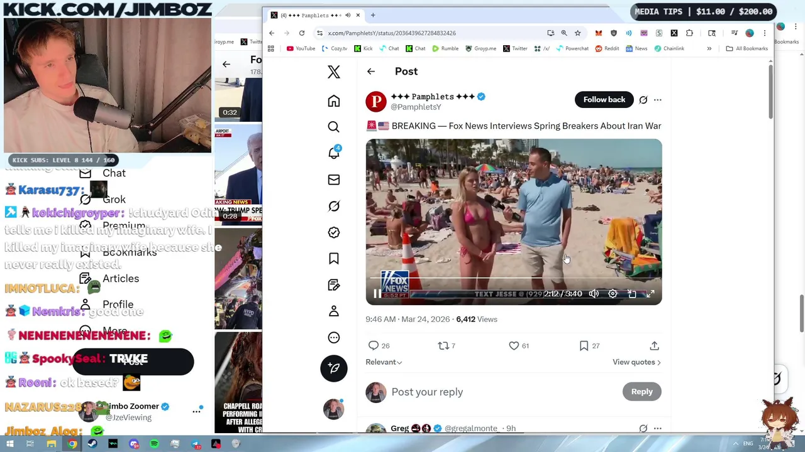Open Chrome three-dot menu
Viewport: 805px width, 452px height.
tap(765, 33)
